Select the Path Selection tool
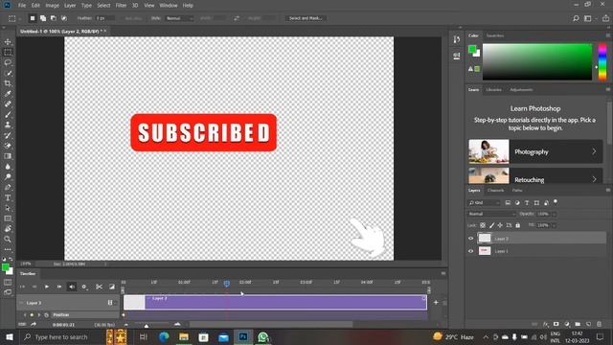Viewport: 613px width, 345px height. pos(8,208)
